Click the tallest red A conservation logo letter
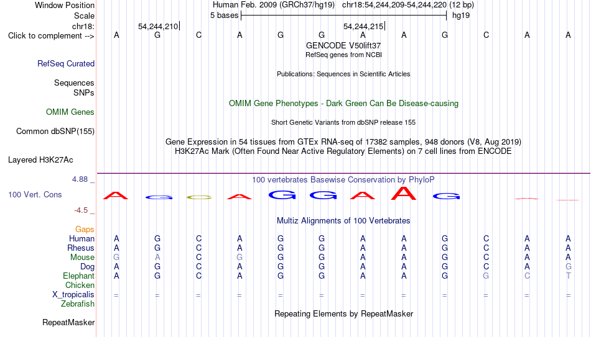 coord(404,193)
